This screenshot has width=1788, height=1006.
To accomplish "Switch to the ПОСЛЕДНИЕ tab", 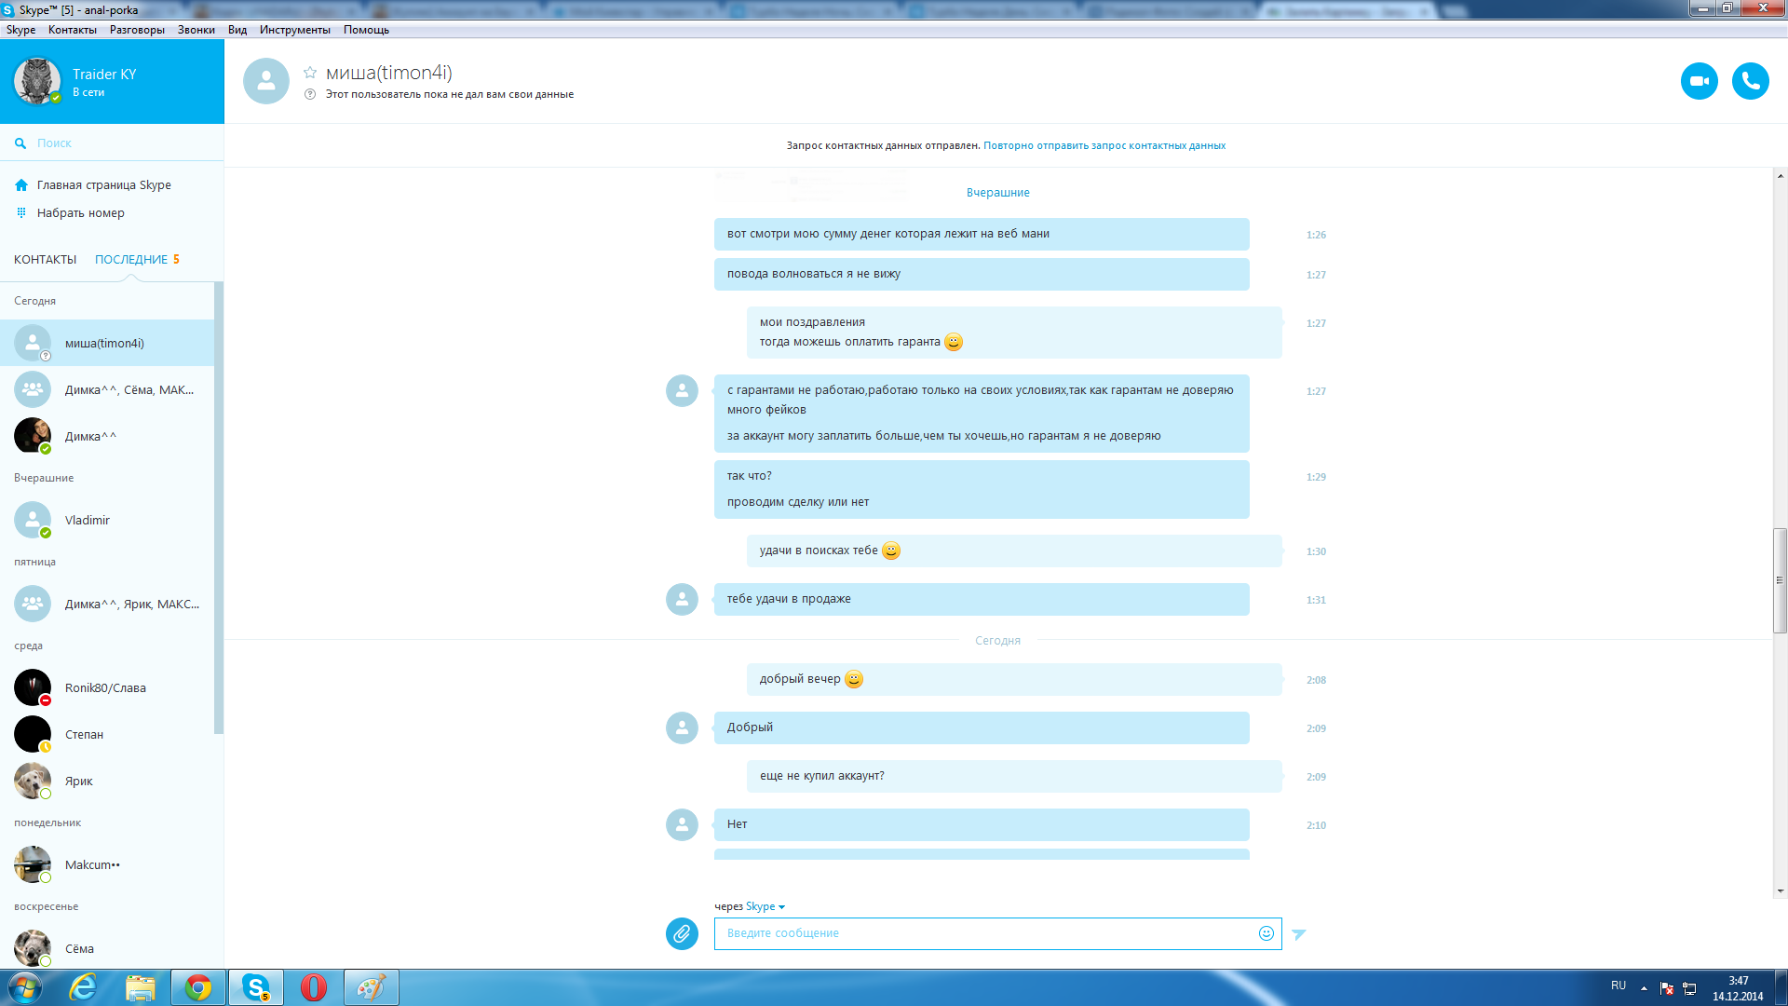I will [131, 260].
